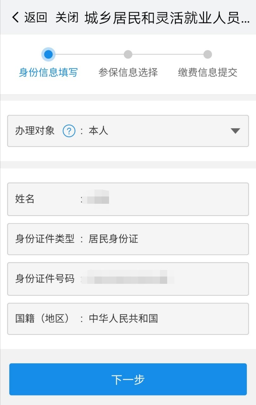Click the blue step-one progress dot
The image size is (256, 405).
click(x=48, y=54)
